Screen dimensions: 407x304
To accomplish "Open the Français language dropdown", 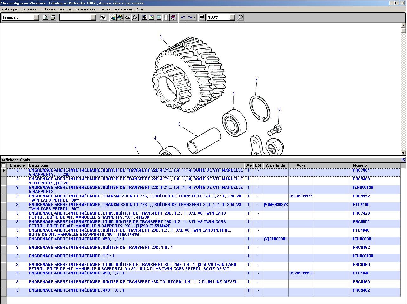I will (36, 17).
